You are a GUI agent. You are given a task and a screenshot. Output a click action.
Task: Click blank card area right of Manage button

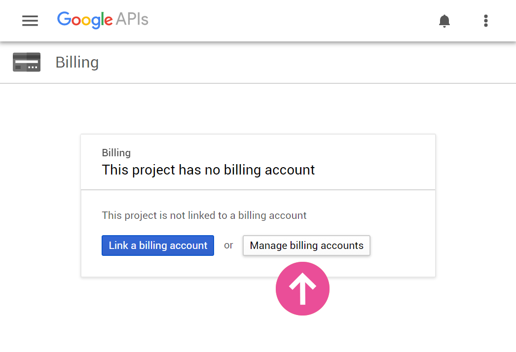tap(402, 246)
